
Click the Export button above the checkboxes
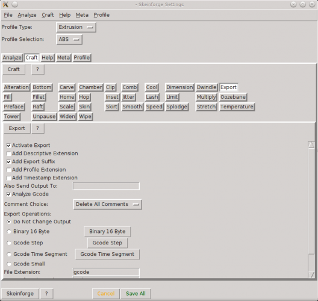click(17, 128)
